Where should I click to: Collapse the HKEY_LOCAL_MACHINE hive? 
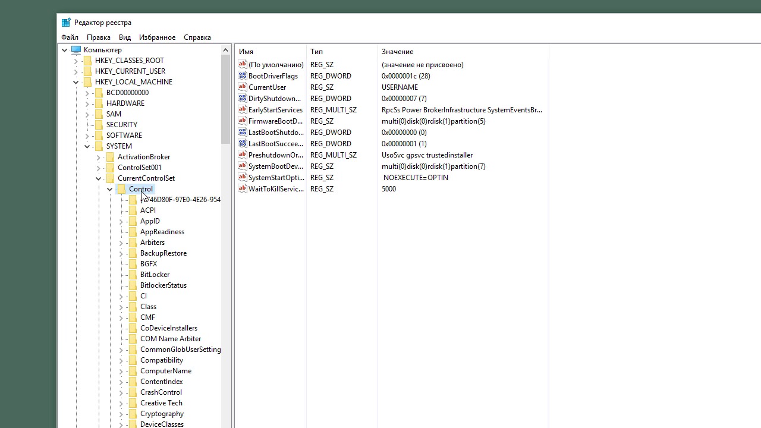(x=76, y=82)
